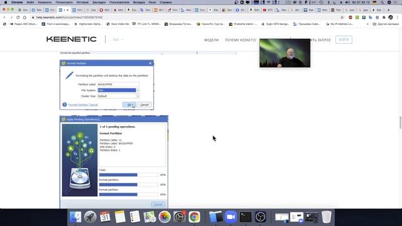402x226 pixels.
Task: Open Highscreen Alpha bookmark
Action: coord(88,24)
